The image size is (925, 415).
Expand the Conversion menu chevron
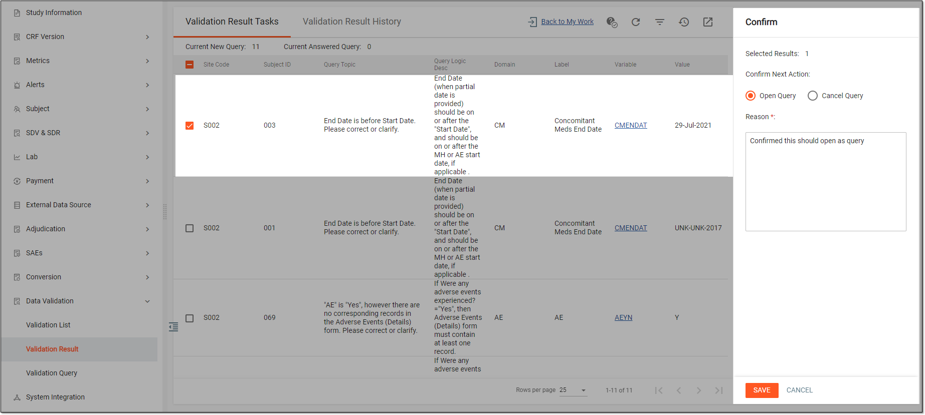point(147,277)
